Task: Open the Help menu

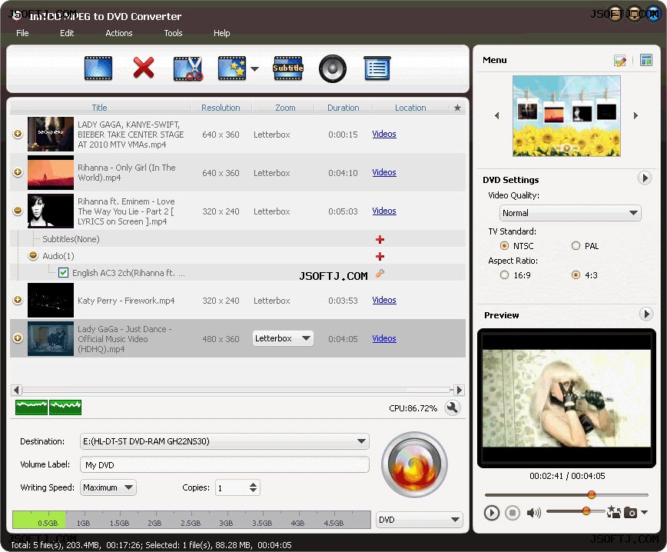Action: click(x=221, y=33)
